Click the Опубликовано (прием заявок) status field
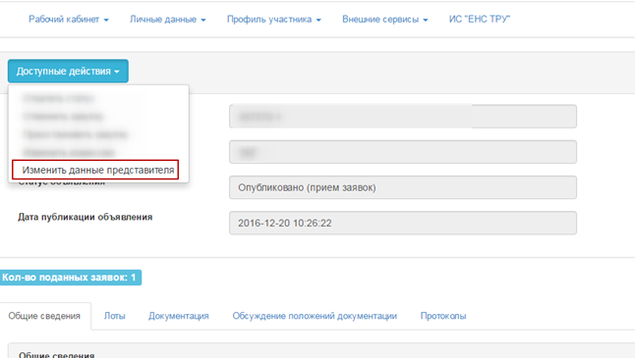635x358 pixels. pyautogui.click(x=403, y=187)
